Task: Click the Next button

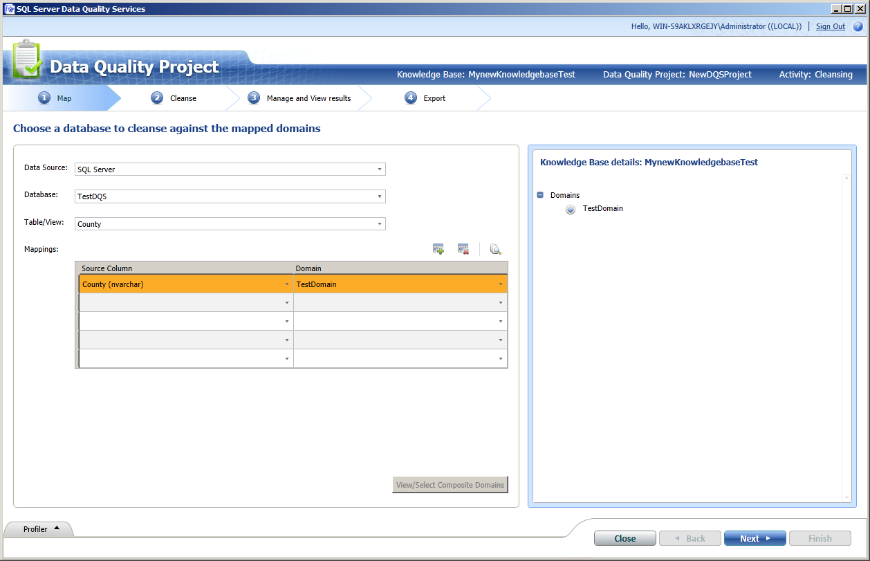Action: (x=755, y=537)
